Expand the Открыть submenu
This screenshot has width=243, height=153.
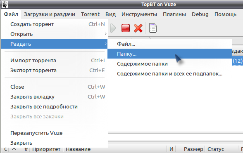pos(54,34)
